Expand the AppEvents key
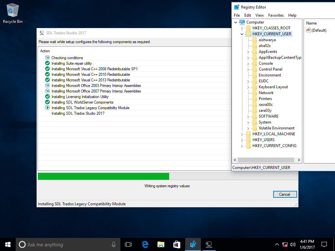Screen dimensions: 335x251 248,52
